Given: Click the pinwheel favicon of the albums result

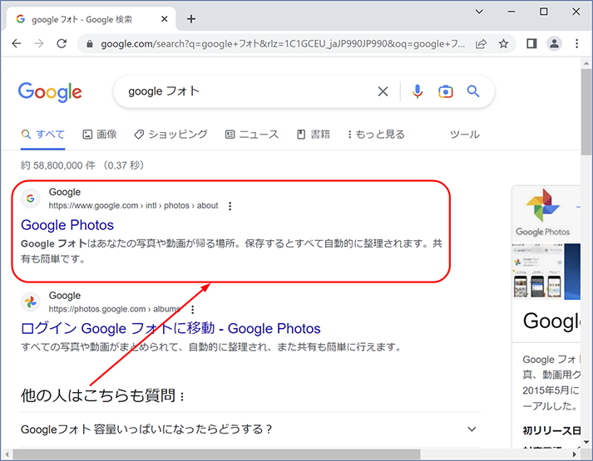Looking at the screenshot, I should (31, 302).
